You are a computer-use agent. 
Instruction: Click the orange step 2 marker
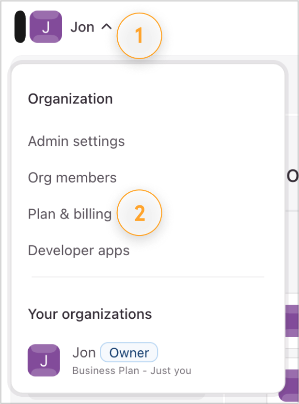click(x=139, y=213)
